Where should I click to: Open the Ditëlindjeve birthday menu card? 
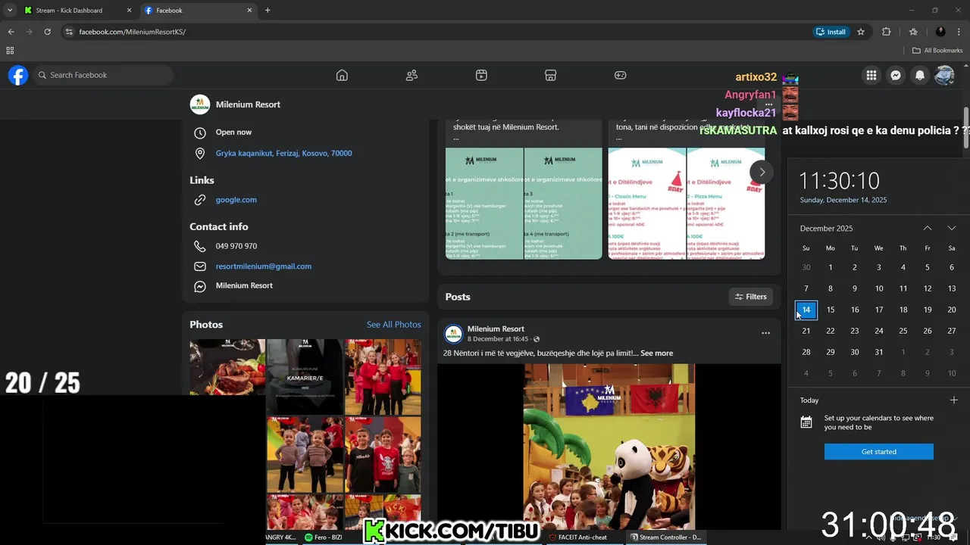click(x=686, y=203)
